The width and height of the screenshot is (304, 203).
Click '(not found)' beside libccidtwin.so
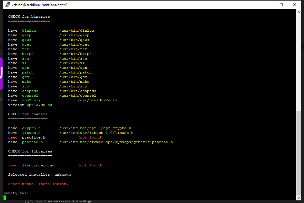tap(91, 165)
